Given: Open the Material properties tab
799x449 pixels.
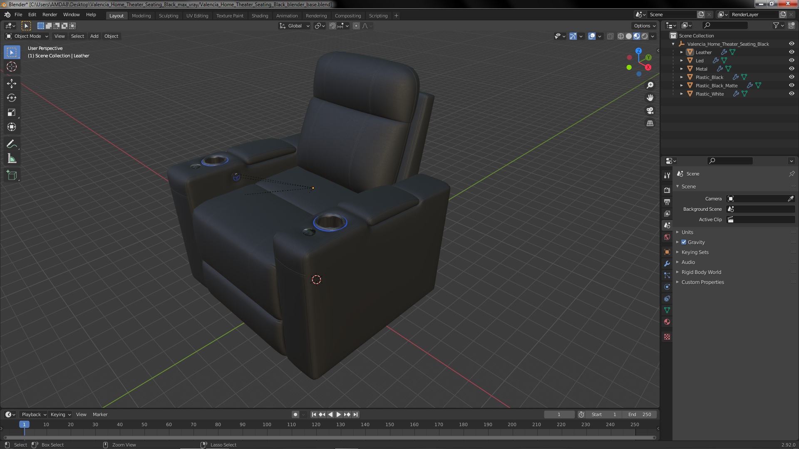Looking at the screenshot, I should point(667,322).
